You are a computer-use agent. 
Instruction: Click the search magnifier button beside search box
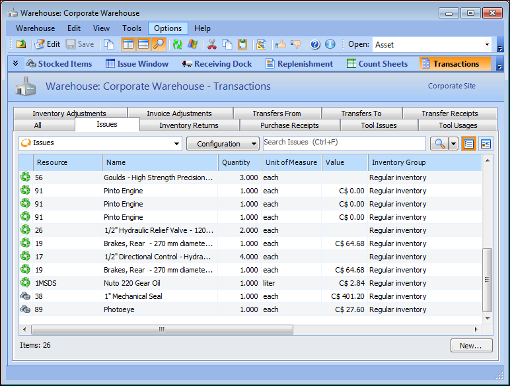coord(439,144)
